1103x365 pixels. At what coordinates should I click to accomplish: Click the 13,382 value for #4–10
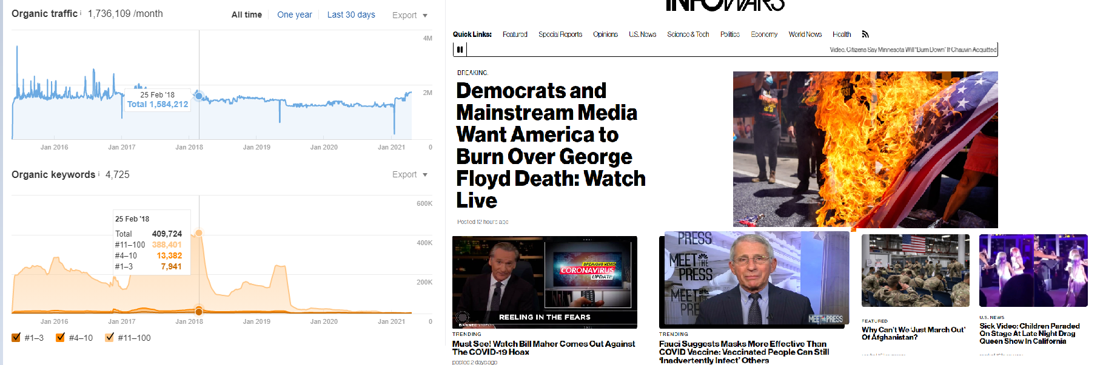(169, 255)
